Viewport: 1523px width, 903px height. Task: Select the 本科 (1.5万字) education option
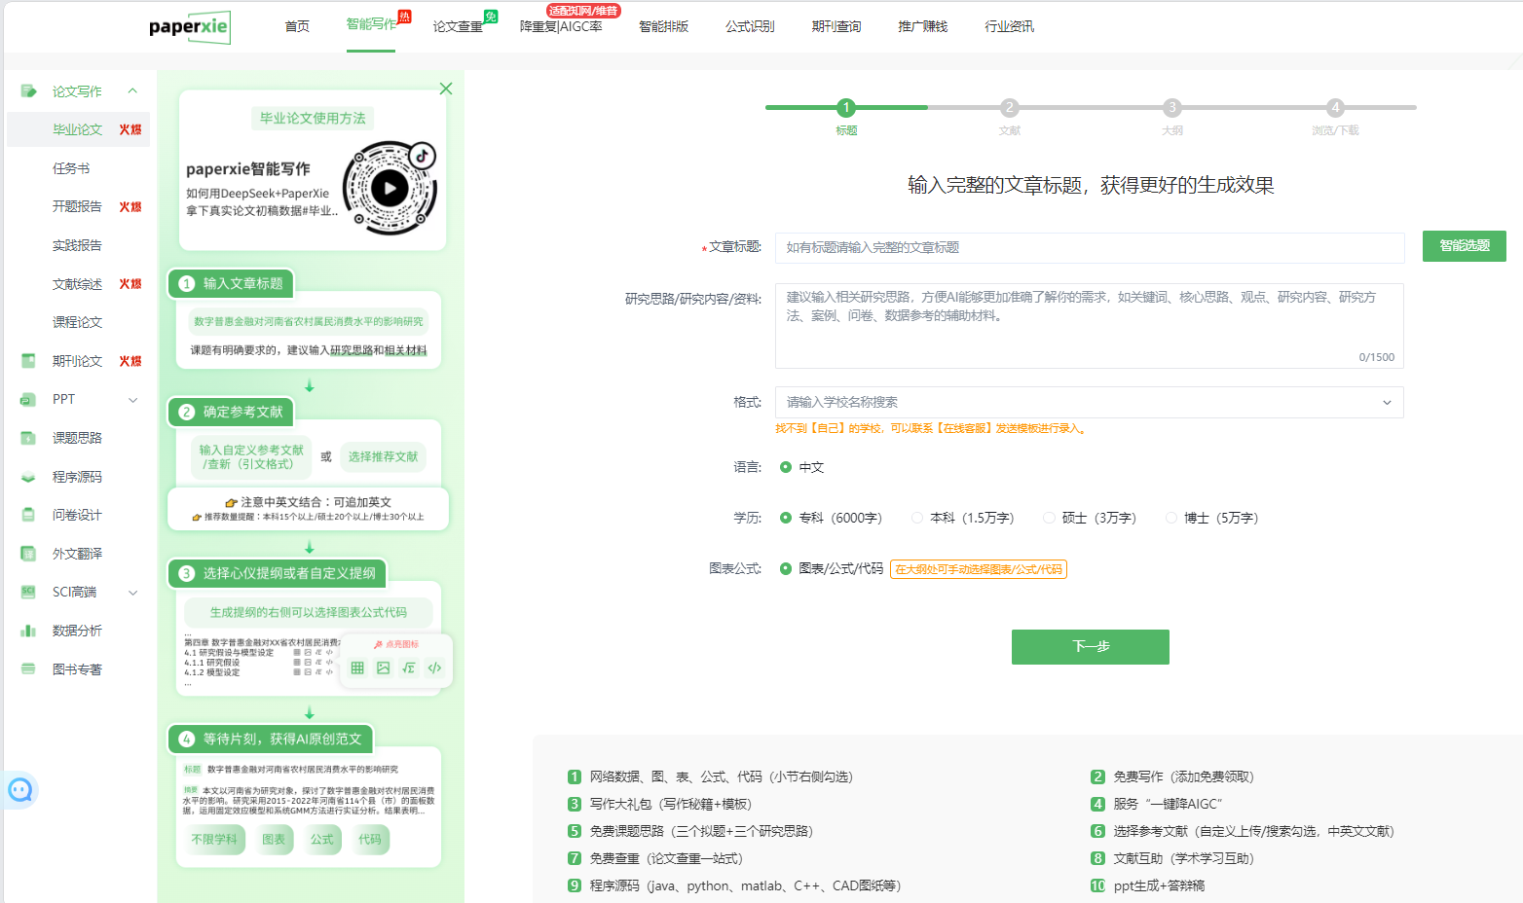click(917, 518)
